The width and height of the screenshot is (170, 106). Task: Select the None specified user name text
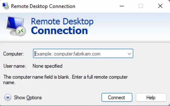pyautogui.click(x=48, y=66)
